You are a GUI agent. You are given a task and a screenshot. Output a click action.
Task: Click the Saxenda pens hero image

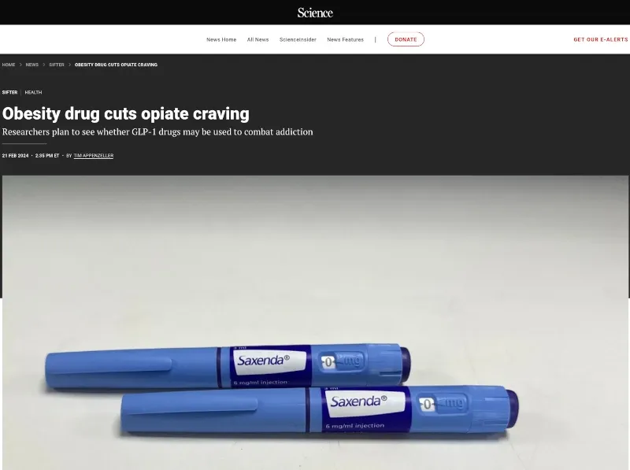coord(316,323)
